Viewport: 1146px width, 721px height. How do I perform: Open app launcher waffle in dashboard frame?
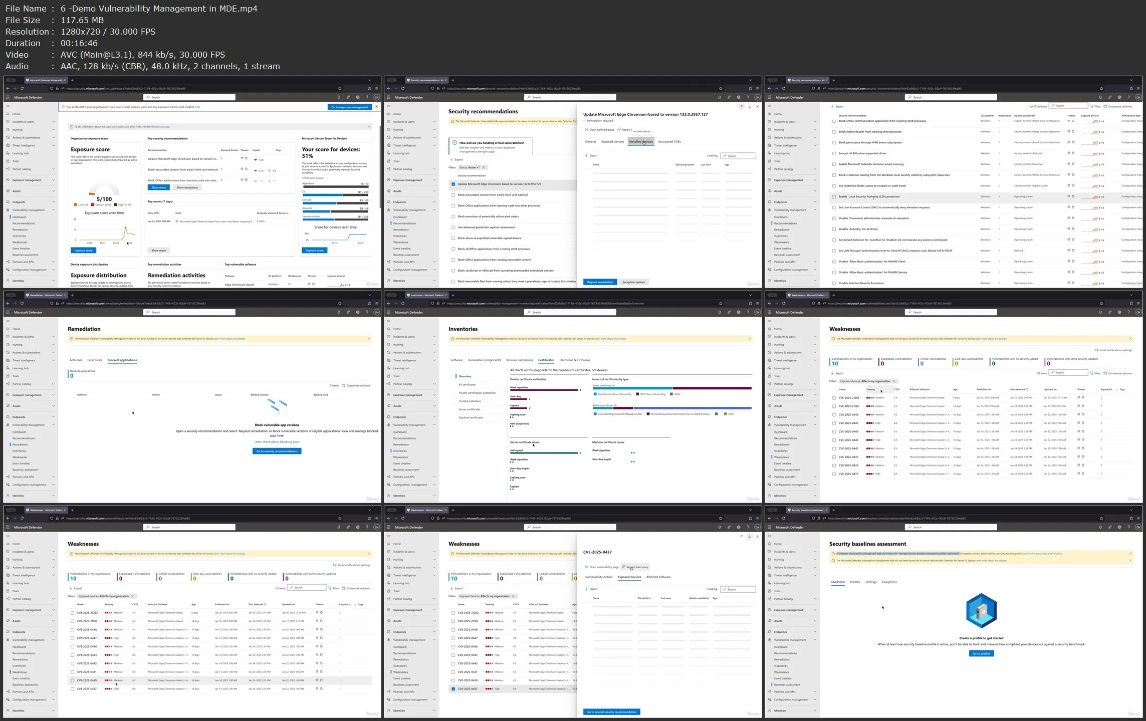[x=8, y=97]
